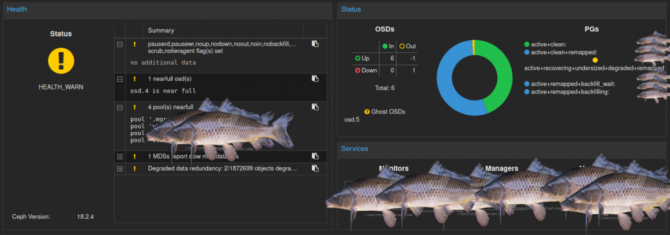Click the green active+clean legend dot
Viewport: 670px width, 235px height.
click(x=527, y=44)
